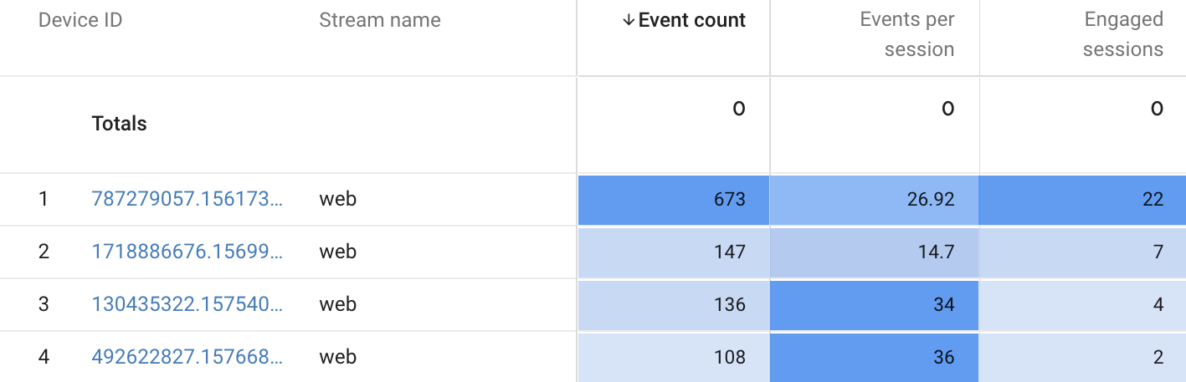The image size is (1186, 382).
Task: Select events per session cell 26.92
Action: point(874,200)
